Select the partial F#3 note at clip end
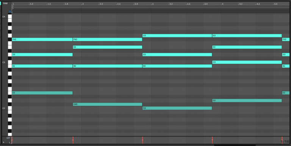Image resolution: width=291 pixels, height=146 pixels. tap(286, 39)
